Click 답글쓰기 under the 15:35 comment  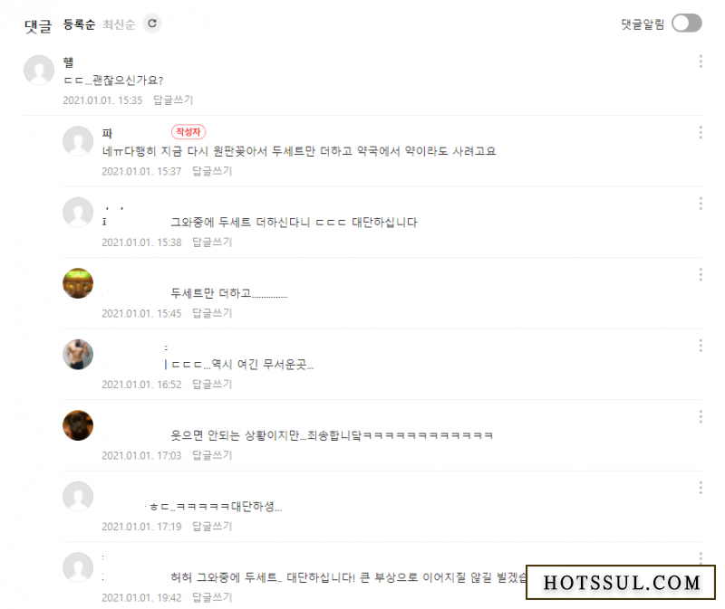click(173, 100)
